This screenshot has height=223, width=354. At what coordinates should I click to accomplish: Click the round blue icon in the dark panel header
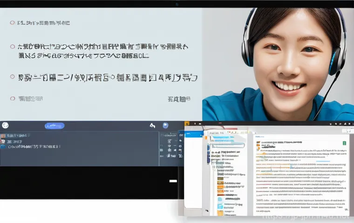(x=165, y=125)
